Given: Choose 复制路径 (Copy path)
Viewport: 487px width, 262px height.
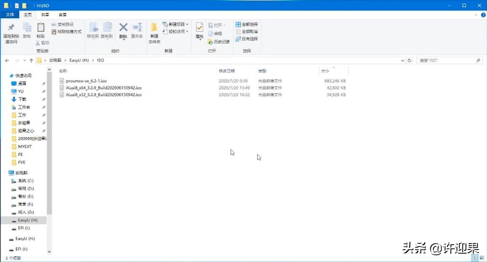Looking at the screenshot, I should coord(62,24).
